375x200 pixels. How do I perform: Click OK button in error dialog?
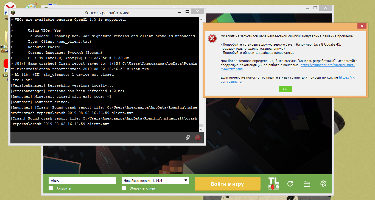tap(286, 89)
